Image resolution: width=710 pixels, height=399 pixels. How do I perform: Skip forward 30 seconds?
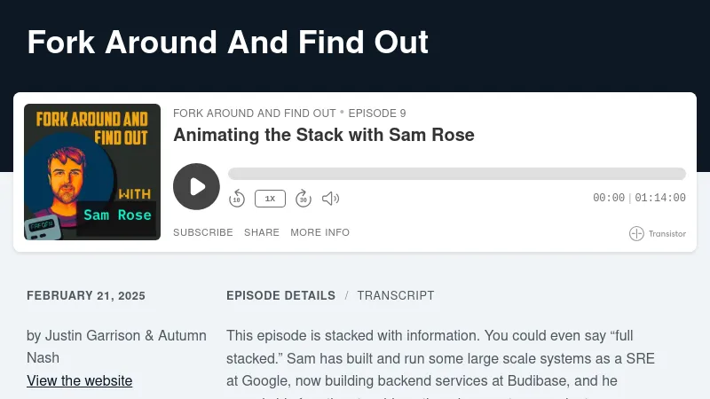point(303,199)
